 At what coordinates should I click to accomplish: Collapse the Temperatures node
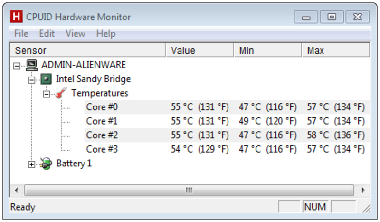coord(47,94)
